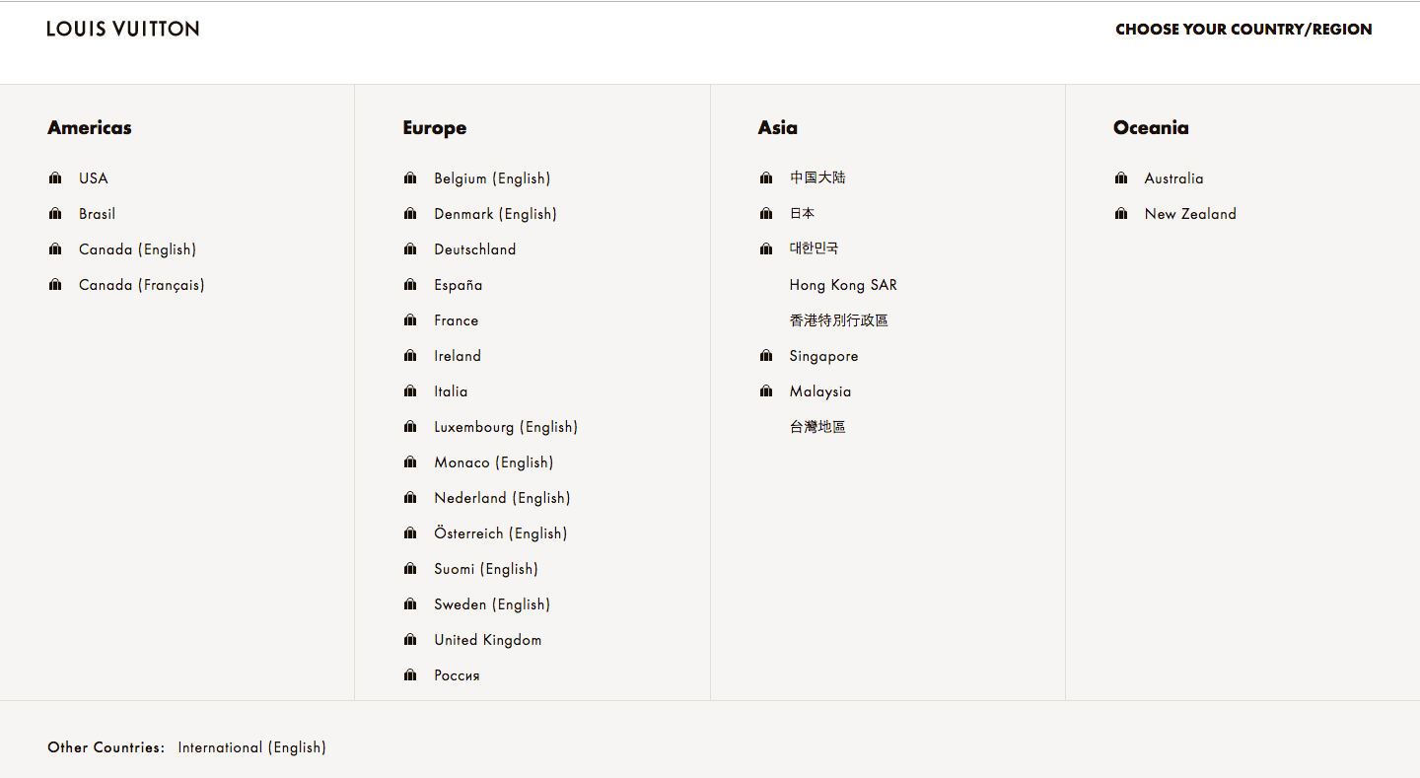Click the bag icon beside Denmark (English)
This screenshot has width=1420, height=778.
410,214
